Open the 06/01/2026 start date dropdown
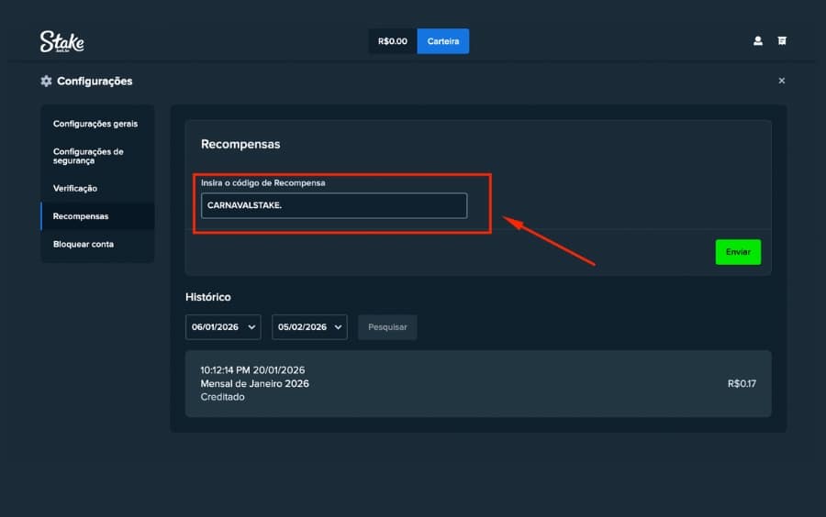 point(223,327)
